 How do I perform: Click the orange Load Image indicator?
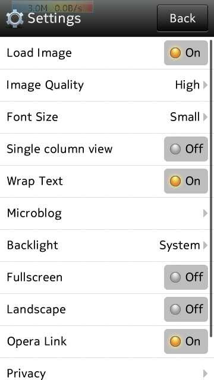tap(175, 53)
